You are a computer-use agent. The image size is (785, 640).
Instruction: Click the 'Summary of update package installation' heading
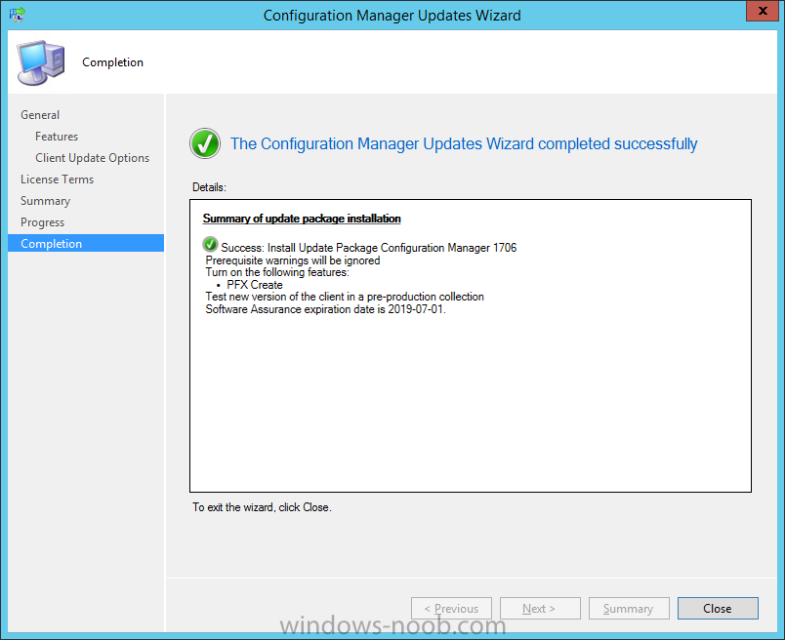point(302,219)
